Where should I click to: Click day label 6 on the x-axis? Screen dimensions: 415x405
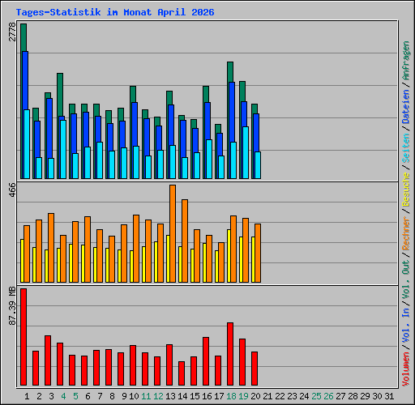(x=88, y=396)
